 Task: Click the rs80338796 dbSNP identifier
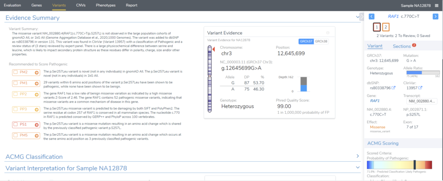pos(380,88)
